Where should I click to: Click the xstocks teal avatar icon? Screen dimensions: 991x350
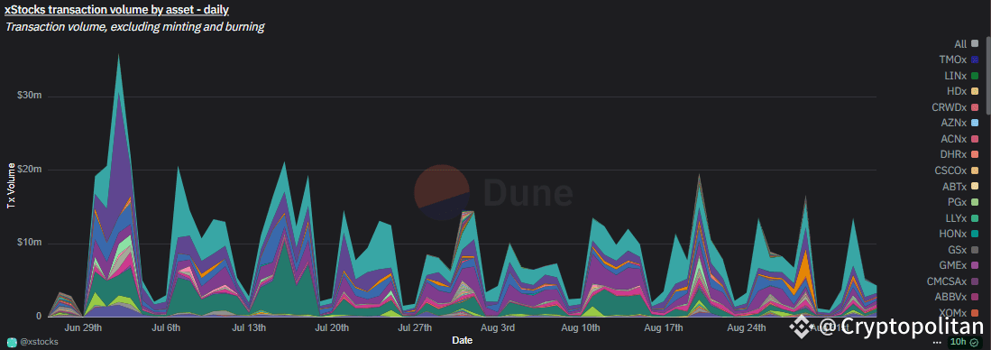point(12,342)
